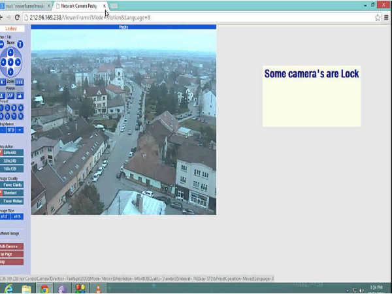Switch to the Network Camera Pecky tab
The height and width of the screenshot is (294, 392).
(80, 5)
